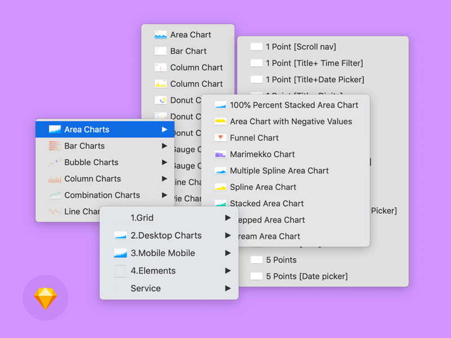This screenshot has height=338, width=451.
Task: Click the 3.Mobile Mobile chart icon
Action: coord(120,253)
